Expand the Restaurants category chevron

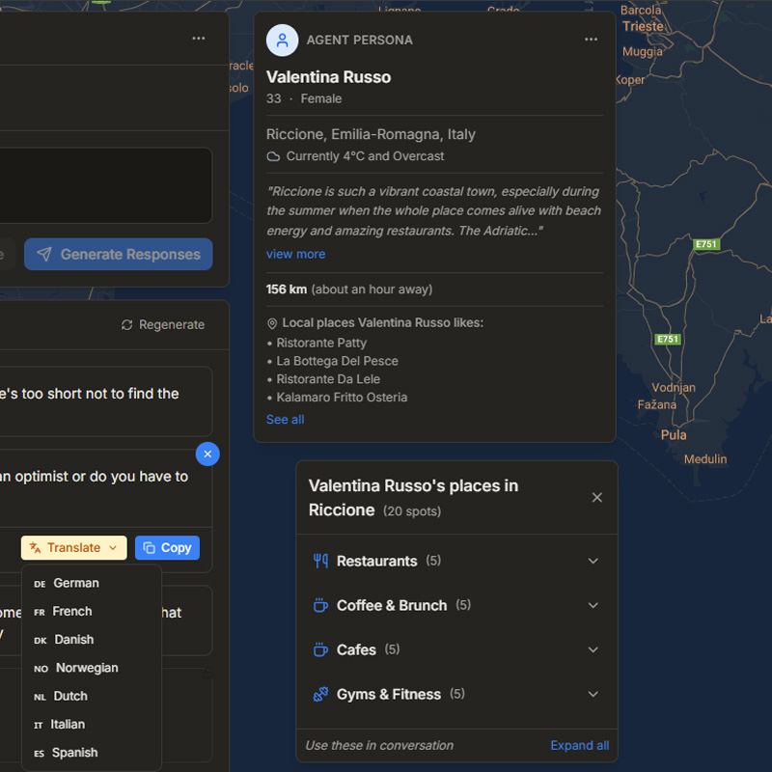pos(593,561)
